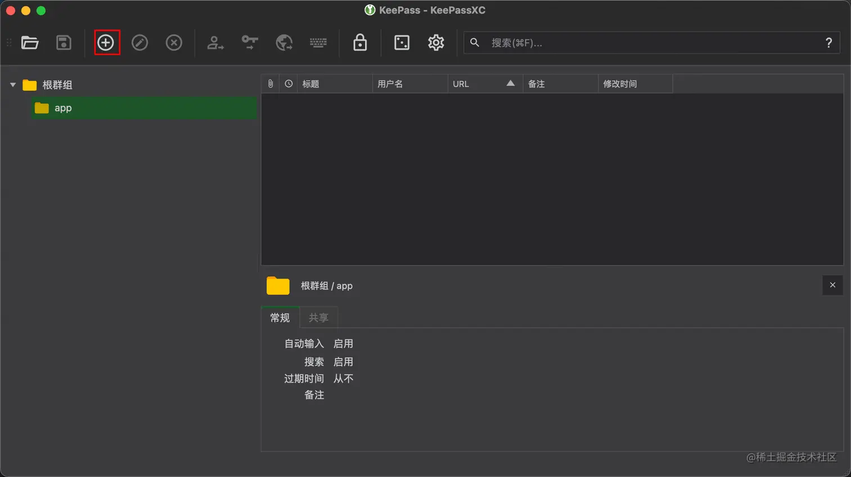Click the 自动输入 label
The image size is (851, 477).
pos(304,344)
